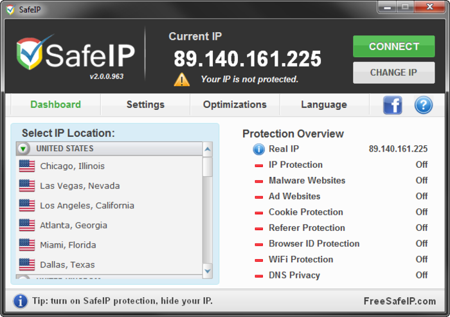The width and height of the screenshot is (450, 317).
Task: Click the Referer Protection label
Action: (x=307, y=228)
